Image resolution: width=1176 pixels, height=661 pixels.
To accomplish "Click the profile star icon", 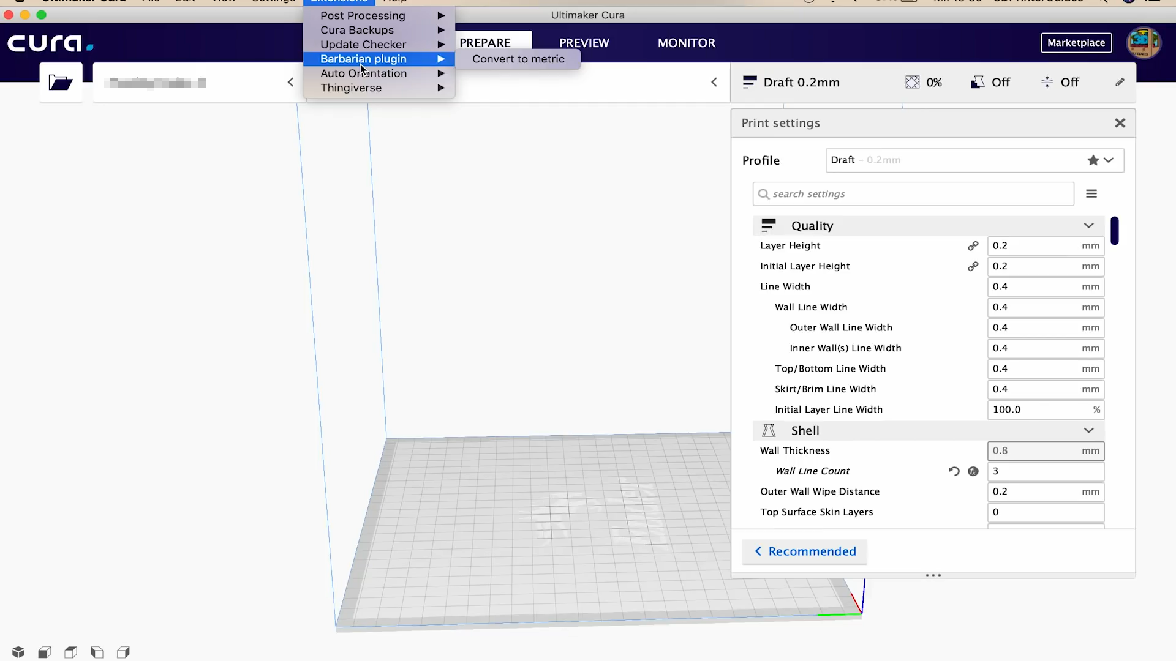I will (1093, 160).
